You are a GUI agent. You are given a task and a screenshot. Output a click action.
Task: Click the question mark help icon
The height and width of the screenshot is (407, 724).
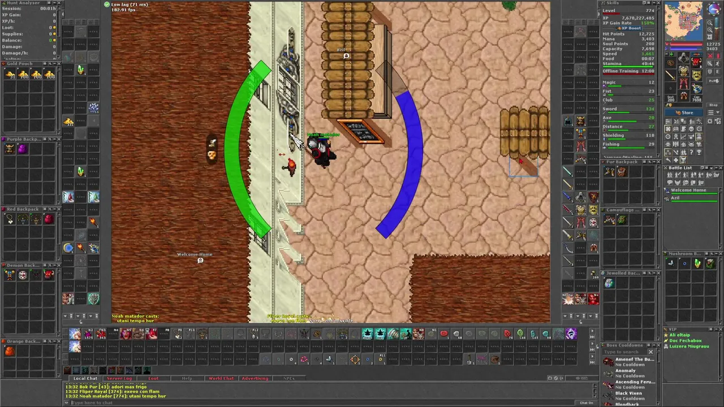tap(691, 151)
